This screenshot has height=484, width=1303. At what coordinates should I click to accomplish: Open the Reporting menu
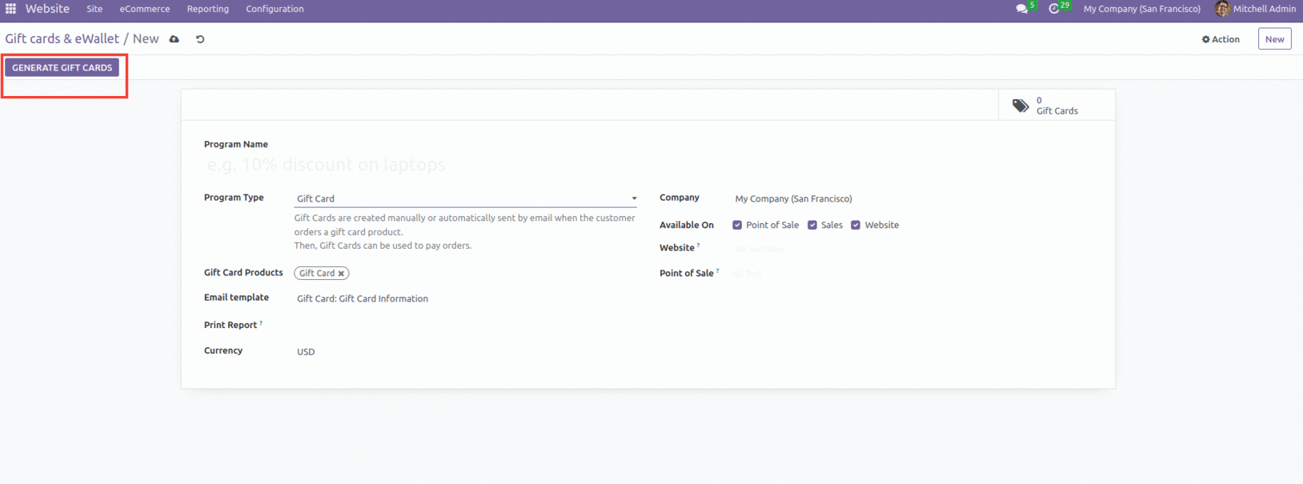[x=208, y=9]
